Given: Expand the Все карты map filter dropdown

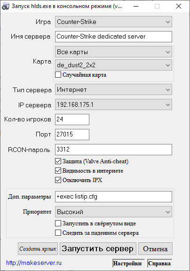Looking at the screenshot, I should [x=113, y=52].
